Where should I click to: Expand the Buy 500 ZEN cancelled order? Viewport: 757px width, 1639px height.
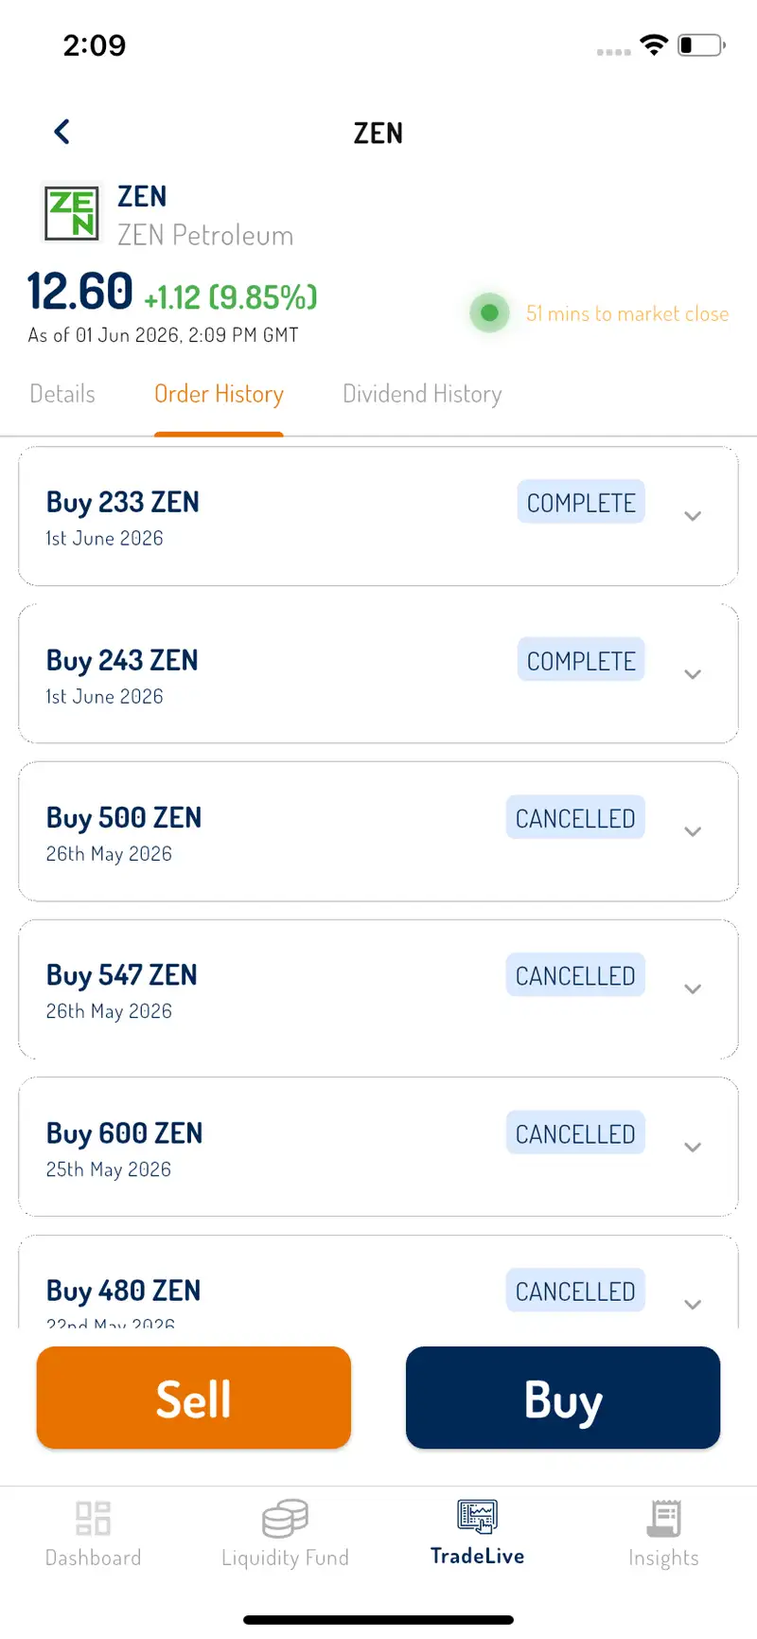[693, 831]
